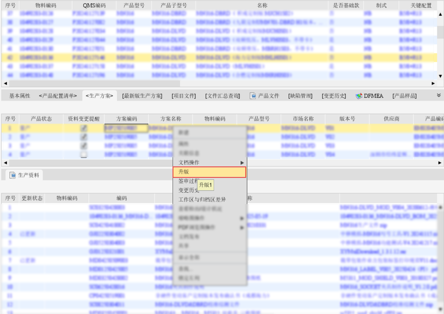Expand hidden tabs with double-chevron arrow
444x314 pixels.
click(439, 95)
